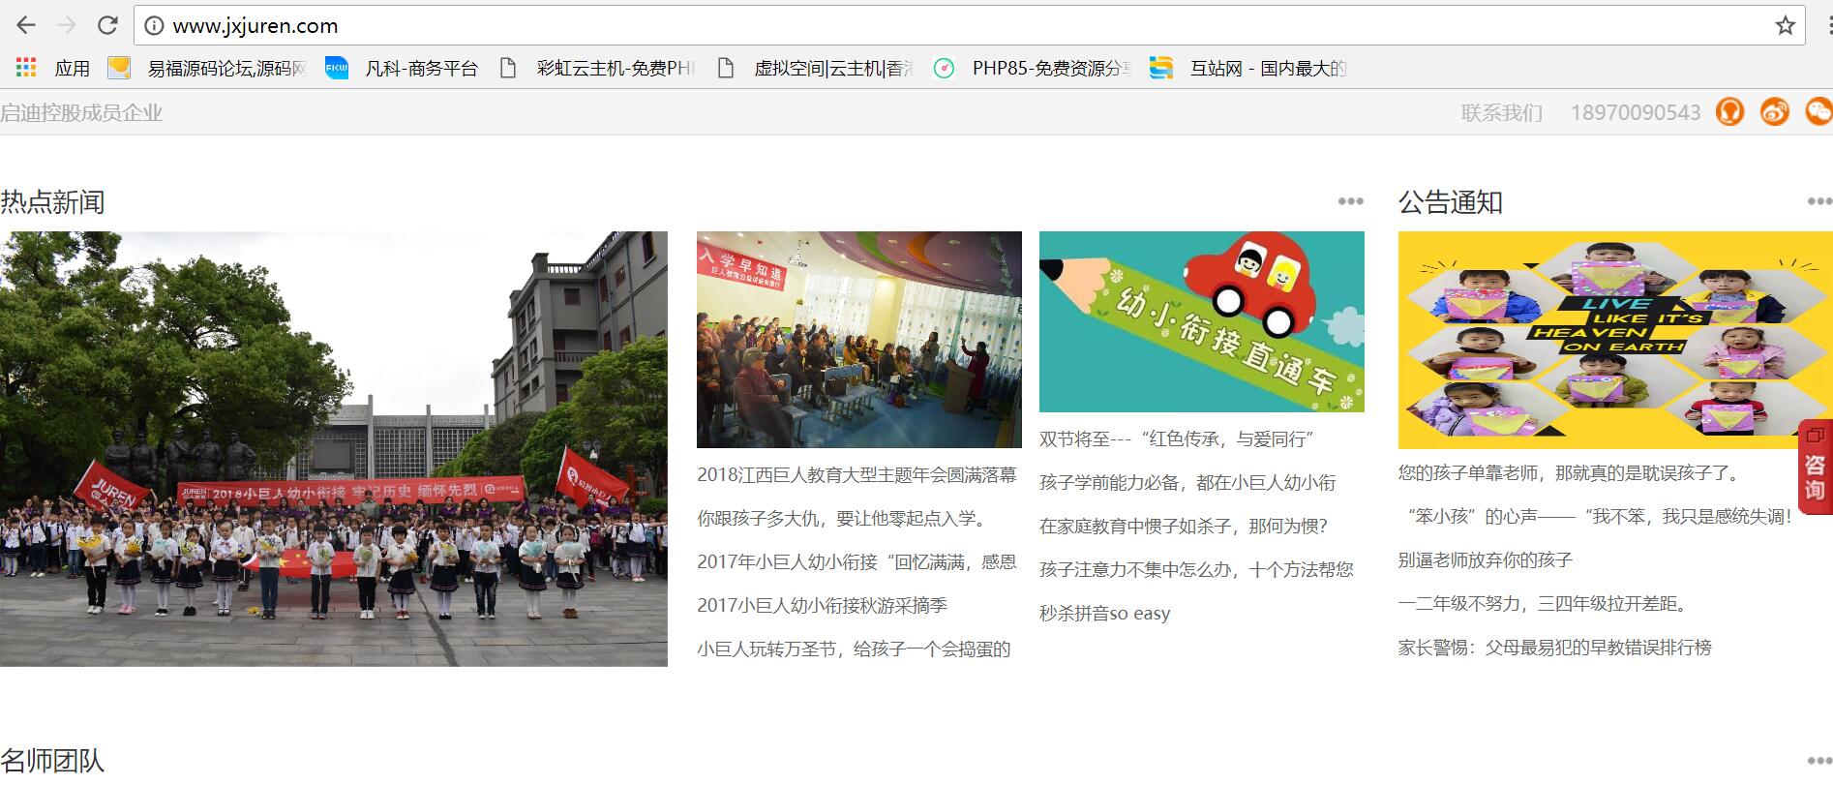Expand more 公告通知 via the dots icon
The width and height of the screenshot is (1833, 785).
tap(1818, 201)
